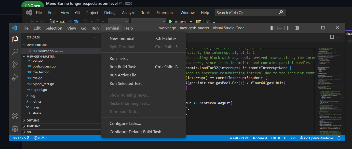Open the Selection menu in VS Code
352x149 pixels.
point(54,28)
